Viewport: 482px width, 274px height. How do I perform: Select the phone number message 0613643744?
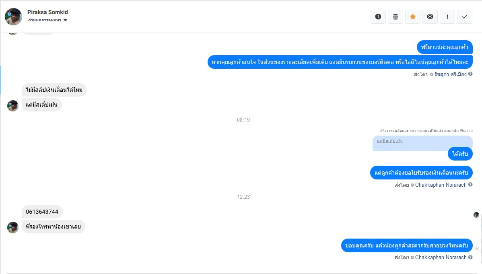coord(42,212)
